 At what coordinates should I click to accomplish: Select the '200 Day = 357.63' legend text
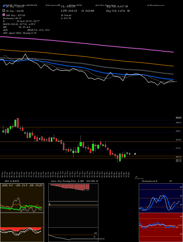click(16, 15)
